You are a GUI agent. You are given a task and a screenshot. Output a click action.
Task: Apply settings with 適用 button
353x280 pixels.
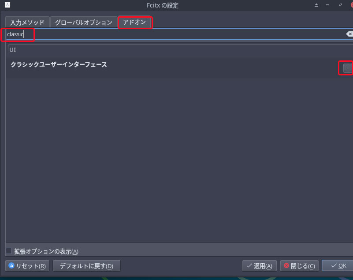pyautogui.click(x=259, y=266)
